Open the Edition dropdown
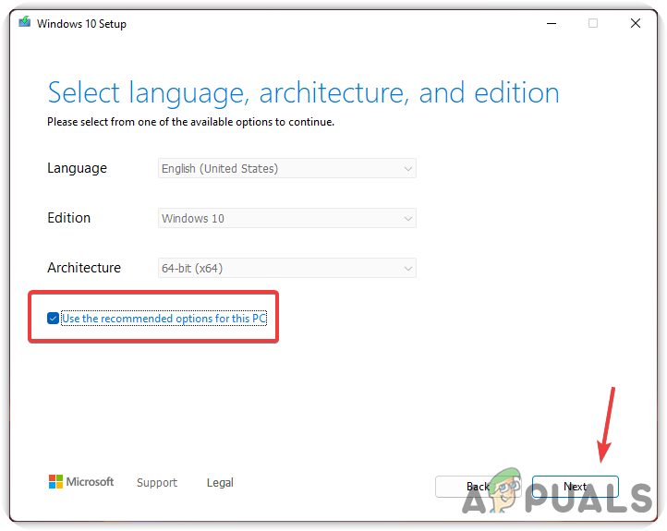The width and height of the screenshot is (667, 531). pyautogui.click(x=286, y=218)
